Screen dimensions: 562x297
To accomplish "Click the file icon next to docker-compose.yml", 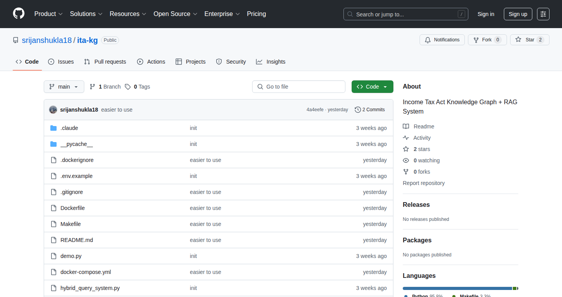I will tap(53, 272).
